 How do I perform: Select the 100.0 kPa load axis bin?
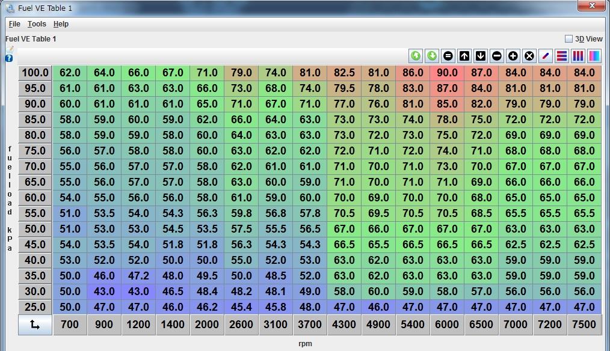click(x=35, y=73)
